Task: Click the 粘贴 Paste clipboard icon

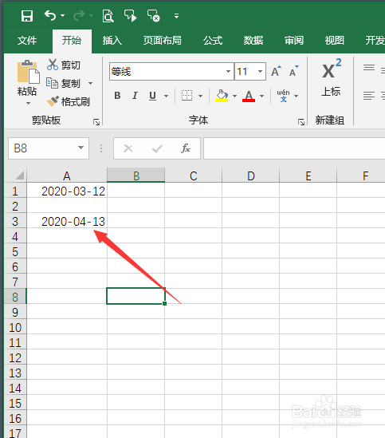Action: coord(28,72)
